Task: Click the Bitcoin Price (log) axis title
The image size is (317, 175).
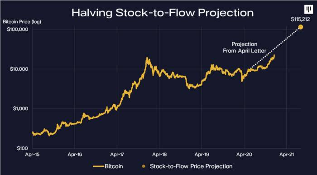Action: pyautogui.click(x=22, y=22)
